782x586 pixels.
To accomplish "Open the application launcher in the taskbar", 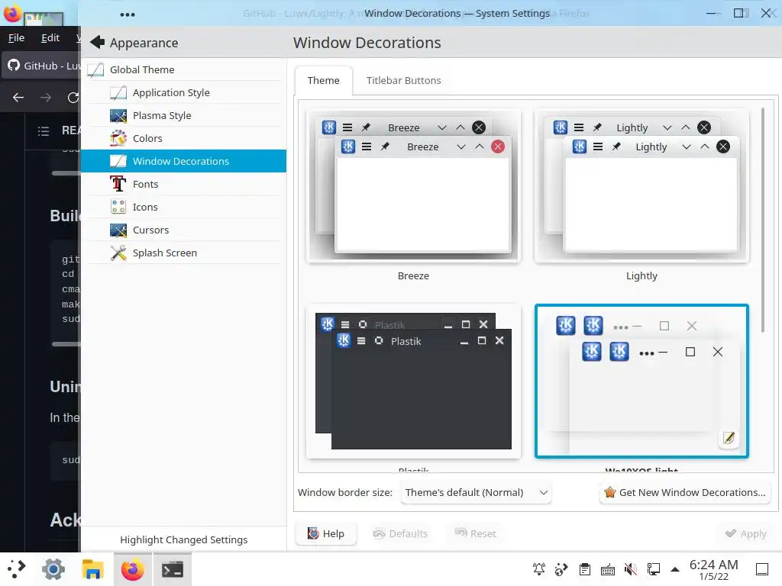I will [x=17, y=568].
